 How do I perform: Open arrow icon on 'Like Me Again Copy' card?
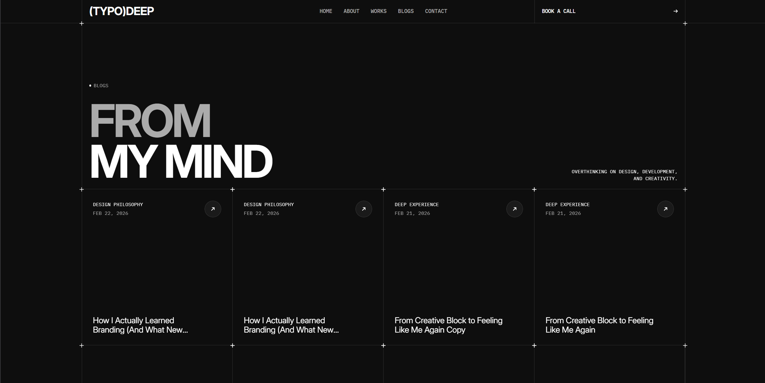click(x=515, y=209)
